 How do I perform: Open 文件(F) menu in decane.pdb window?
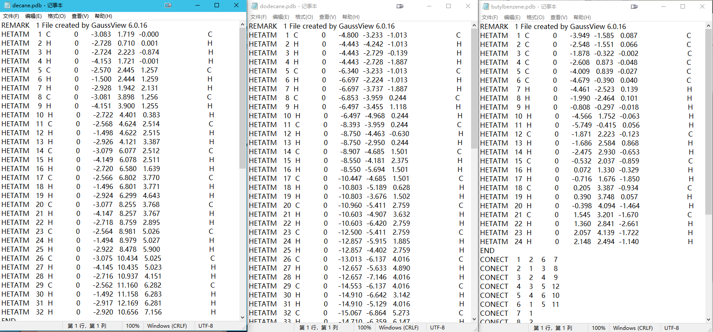tap(11, 16)
